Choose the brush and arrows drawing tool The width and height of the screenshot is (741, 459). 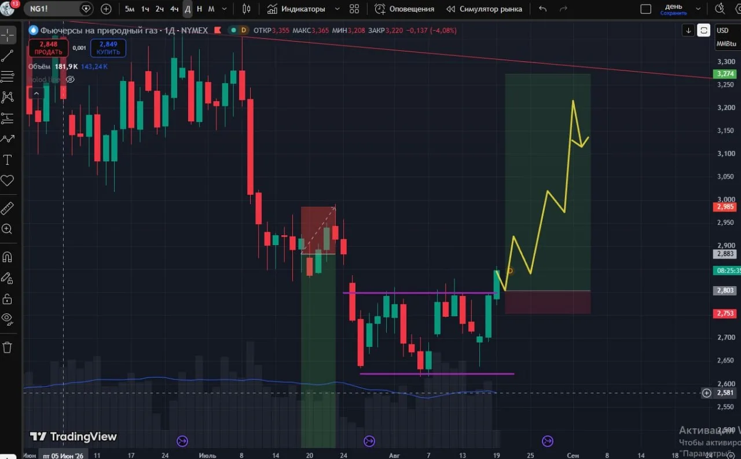coord(8,139)
